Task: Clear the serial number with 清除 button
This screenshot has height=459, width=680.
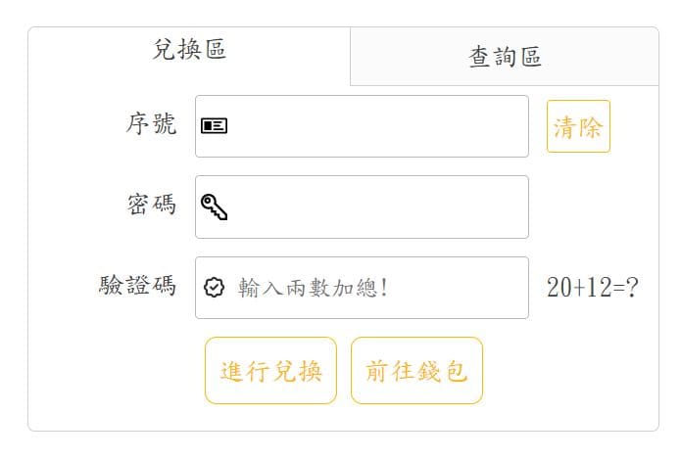Action: click(578, 126)
